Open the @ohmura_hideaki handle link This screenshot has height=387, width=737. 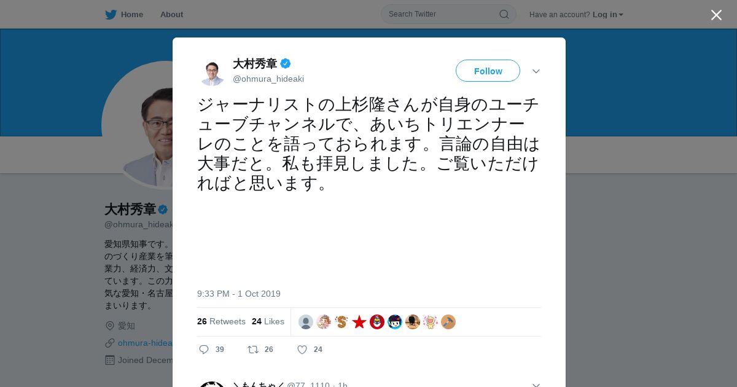tap(268, 79)
